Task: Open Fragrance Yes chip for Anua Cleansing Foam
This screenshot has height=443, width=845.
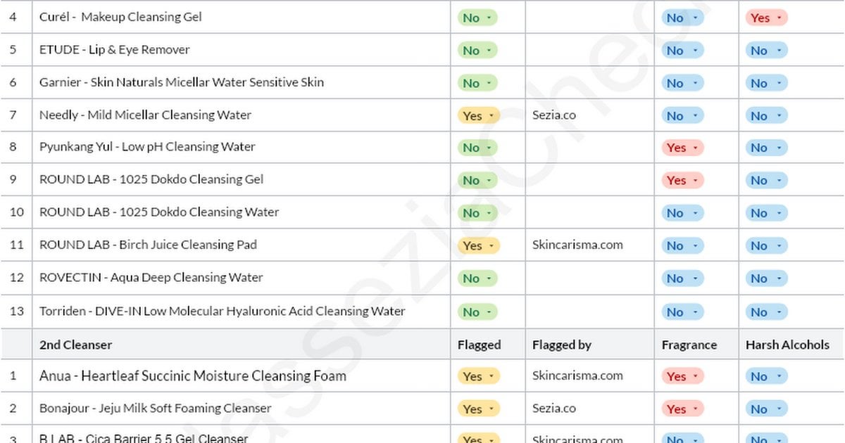Action: 682,376
